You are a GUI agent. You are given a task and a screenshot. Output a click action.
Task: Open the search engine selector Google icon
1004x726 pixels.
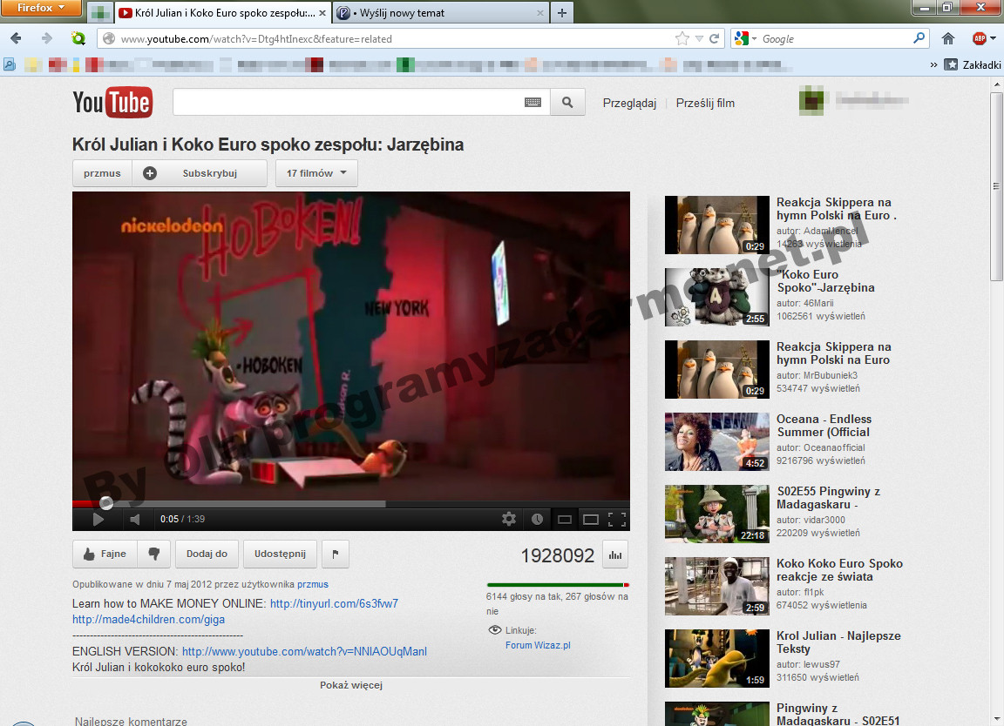744,39
